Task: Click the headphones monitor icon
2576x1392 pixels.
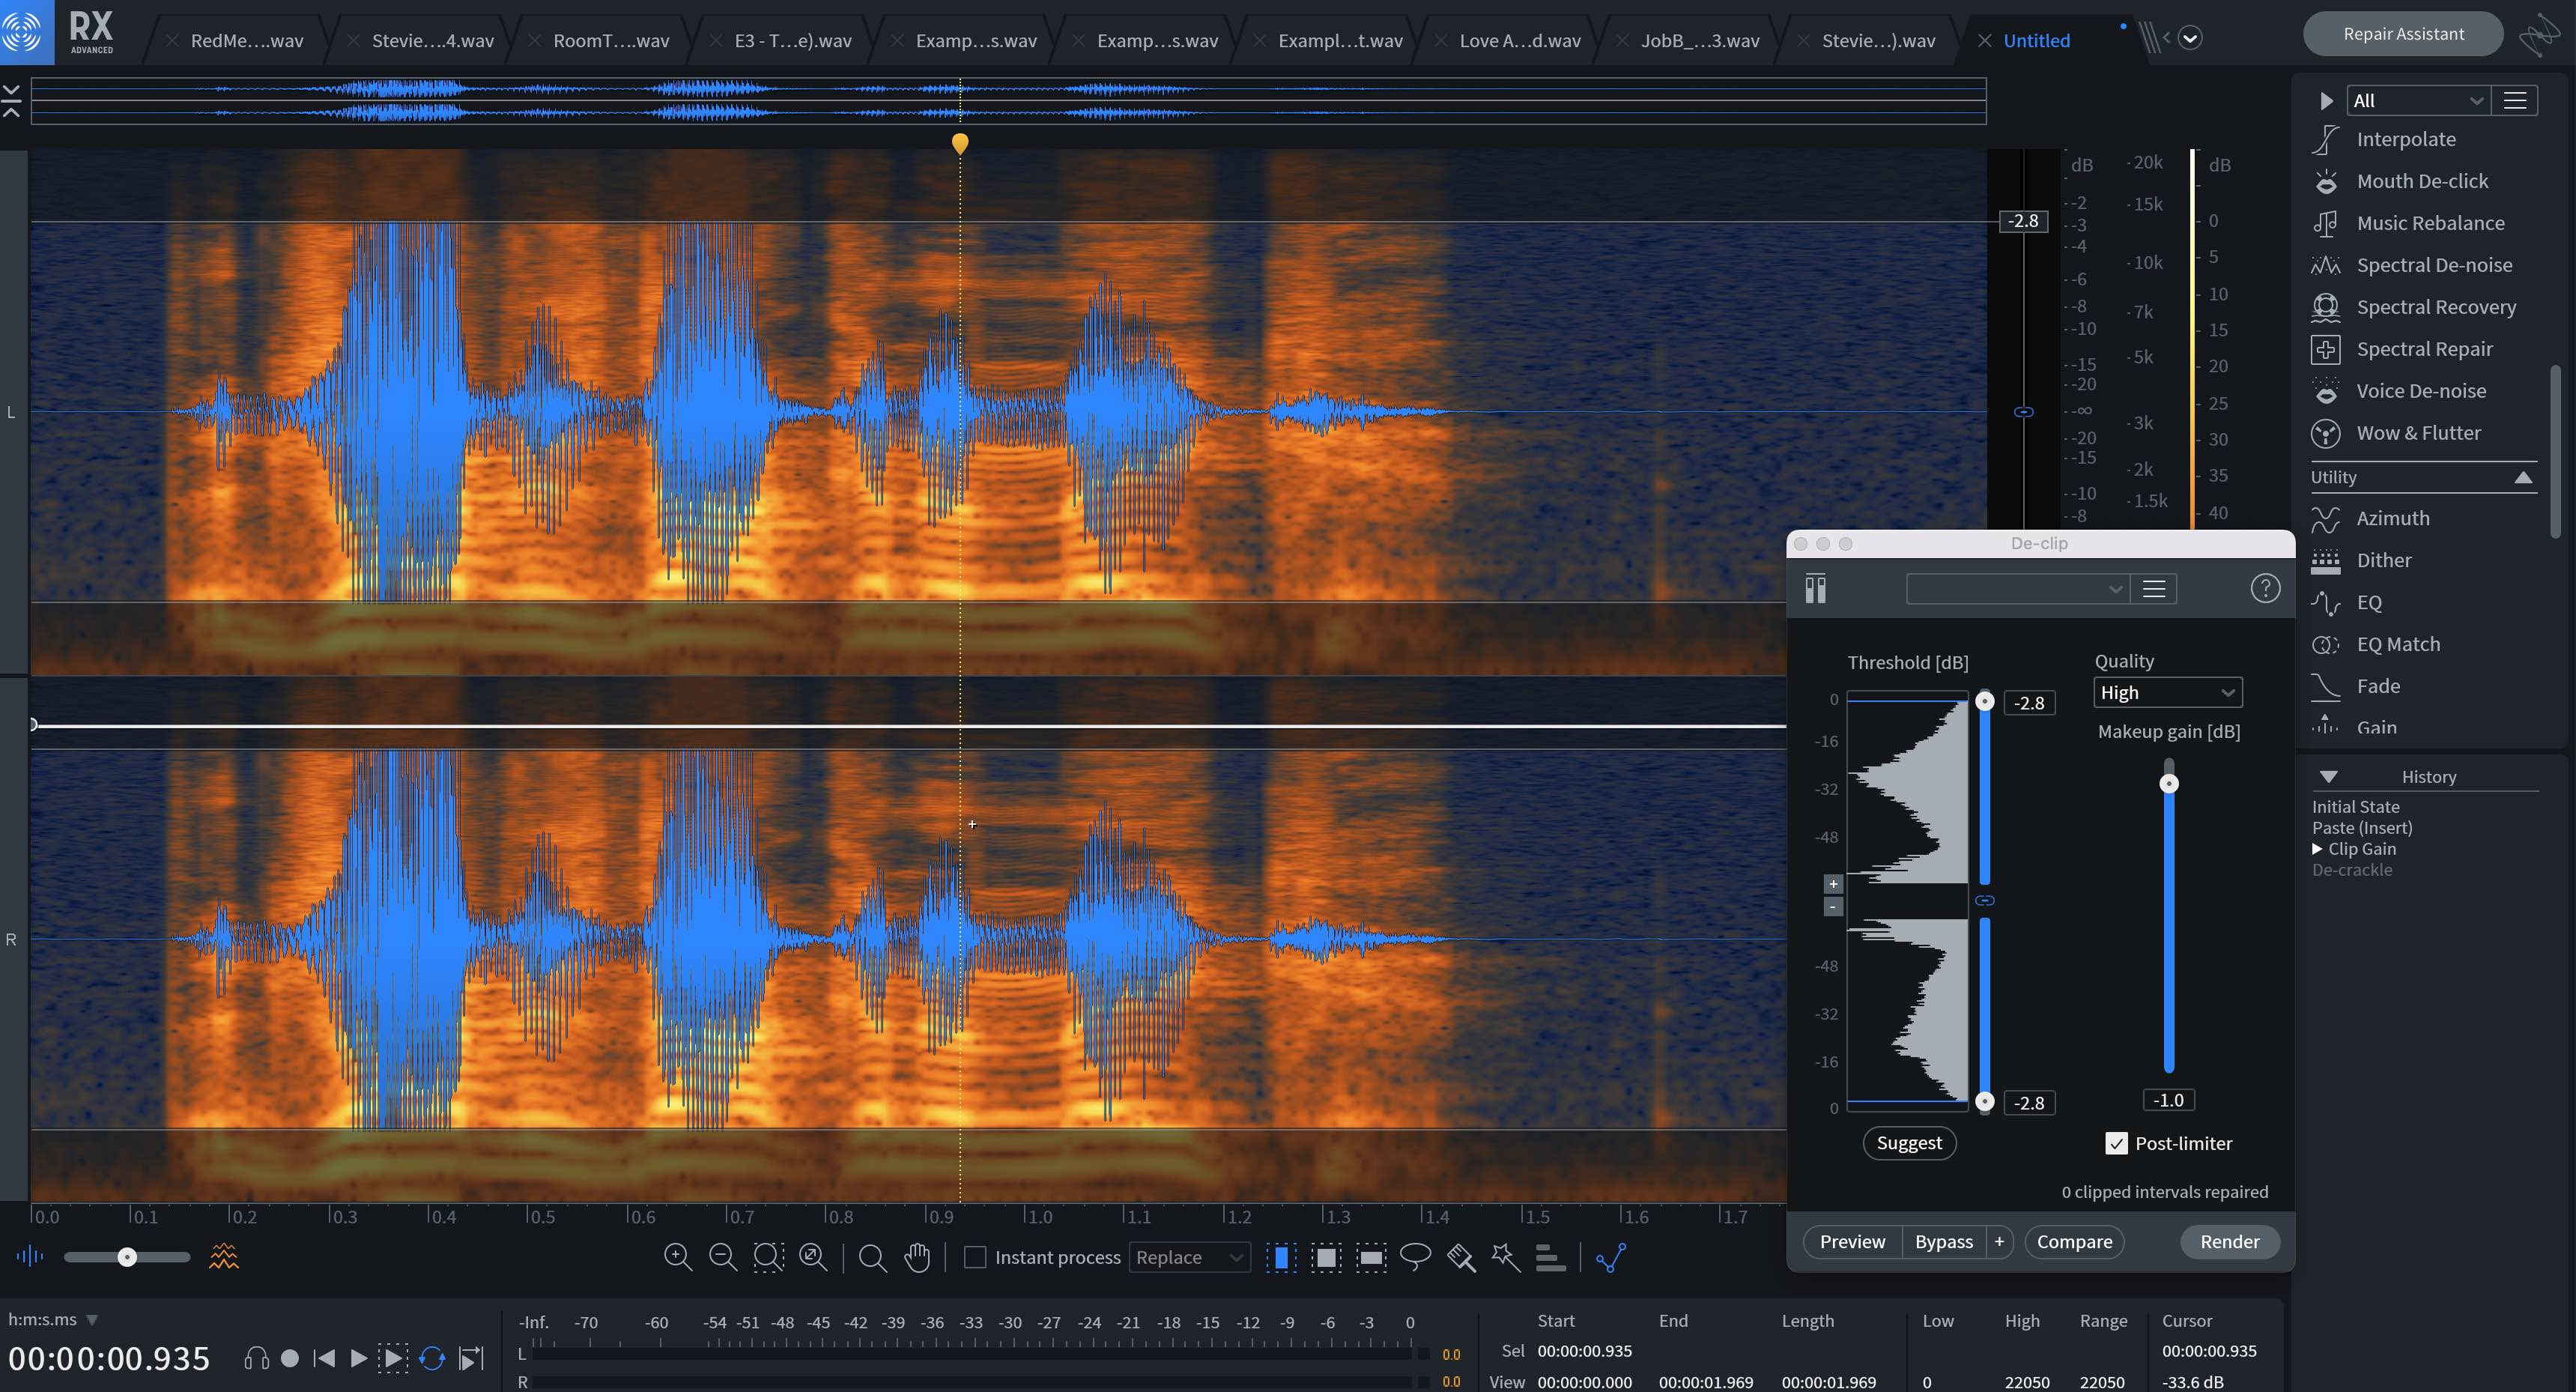Action: [x=256, y=1358]
